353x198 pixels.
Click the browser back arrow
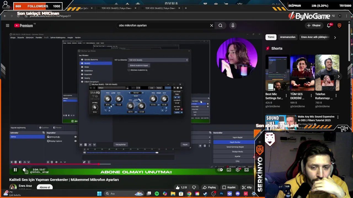tap(5, 16)
